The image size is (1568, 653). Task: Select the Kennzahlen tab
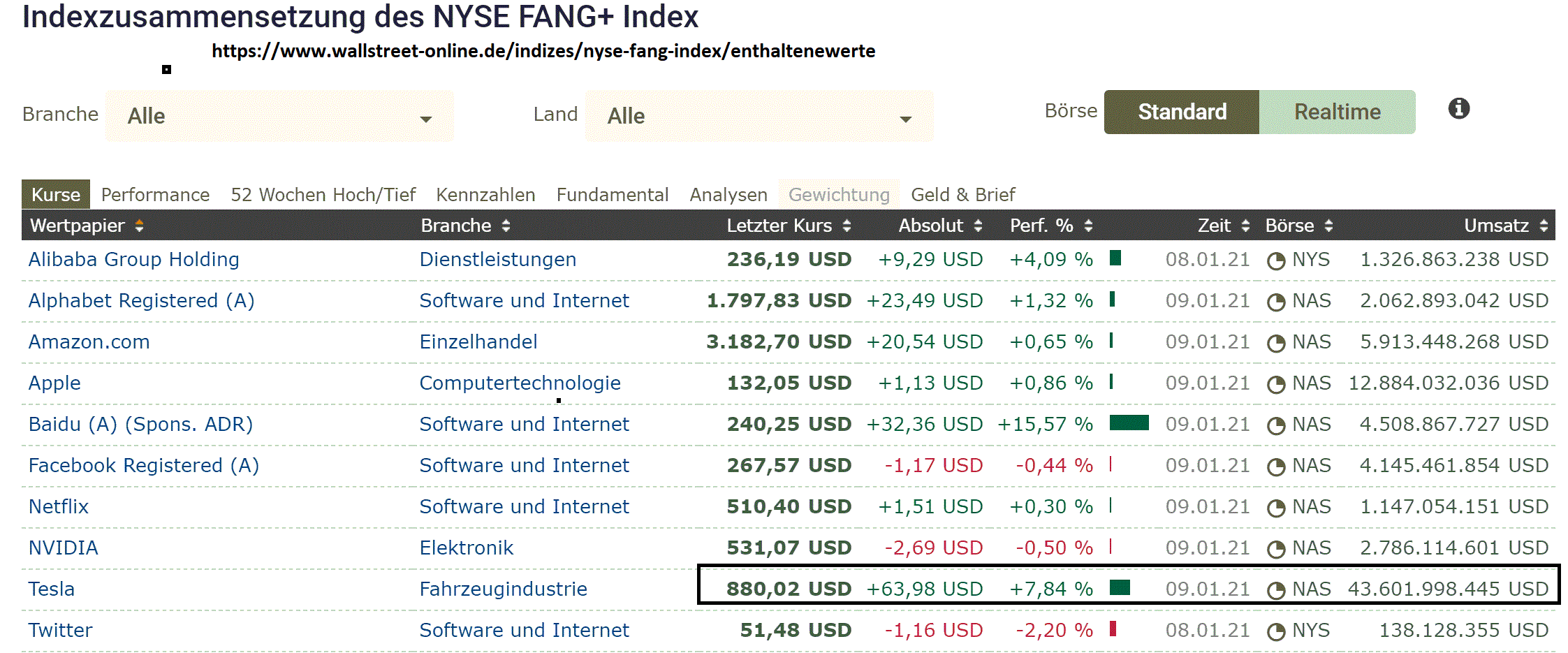point(485,194)
